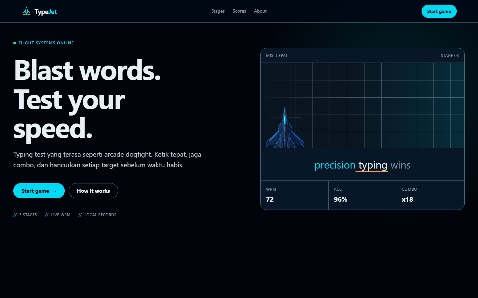Open the Scores nav link
Viewport: 478px width, 298px height.
239,11
